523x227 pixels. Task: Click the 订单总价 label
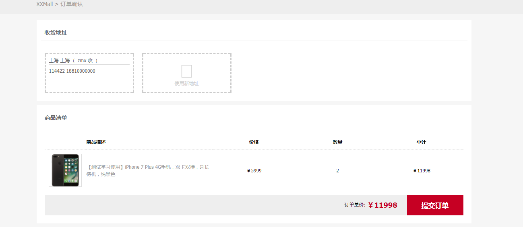pyautogui.click(x=355, y=205)
